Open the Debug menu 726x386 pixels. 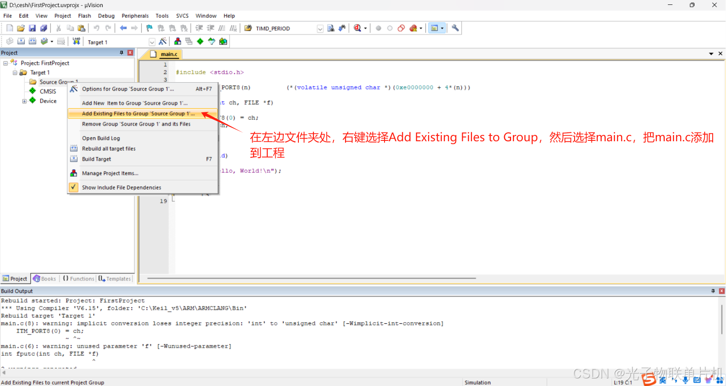[106, 16]
